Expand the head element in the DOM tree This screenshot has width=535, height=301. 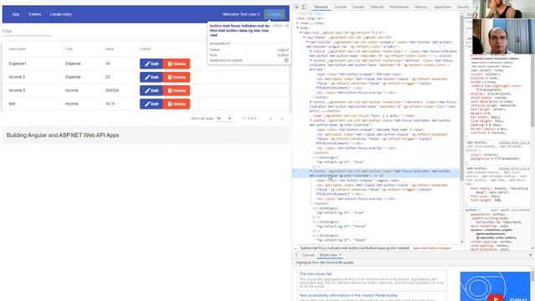click(298, 23)
